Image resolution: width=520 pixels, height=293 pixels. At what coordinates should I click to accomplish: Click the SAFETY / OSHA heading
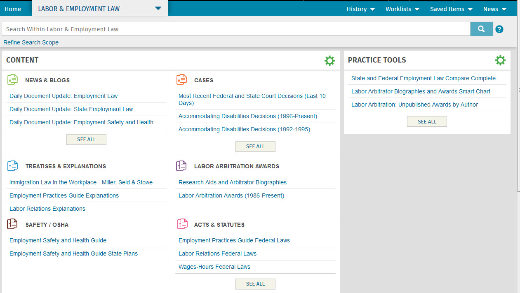click(47, 225)
